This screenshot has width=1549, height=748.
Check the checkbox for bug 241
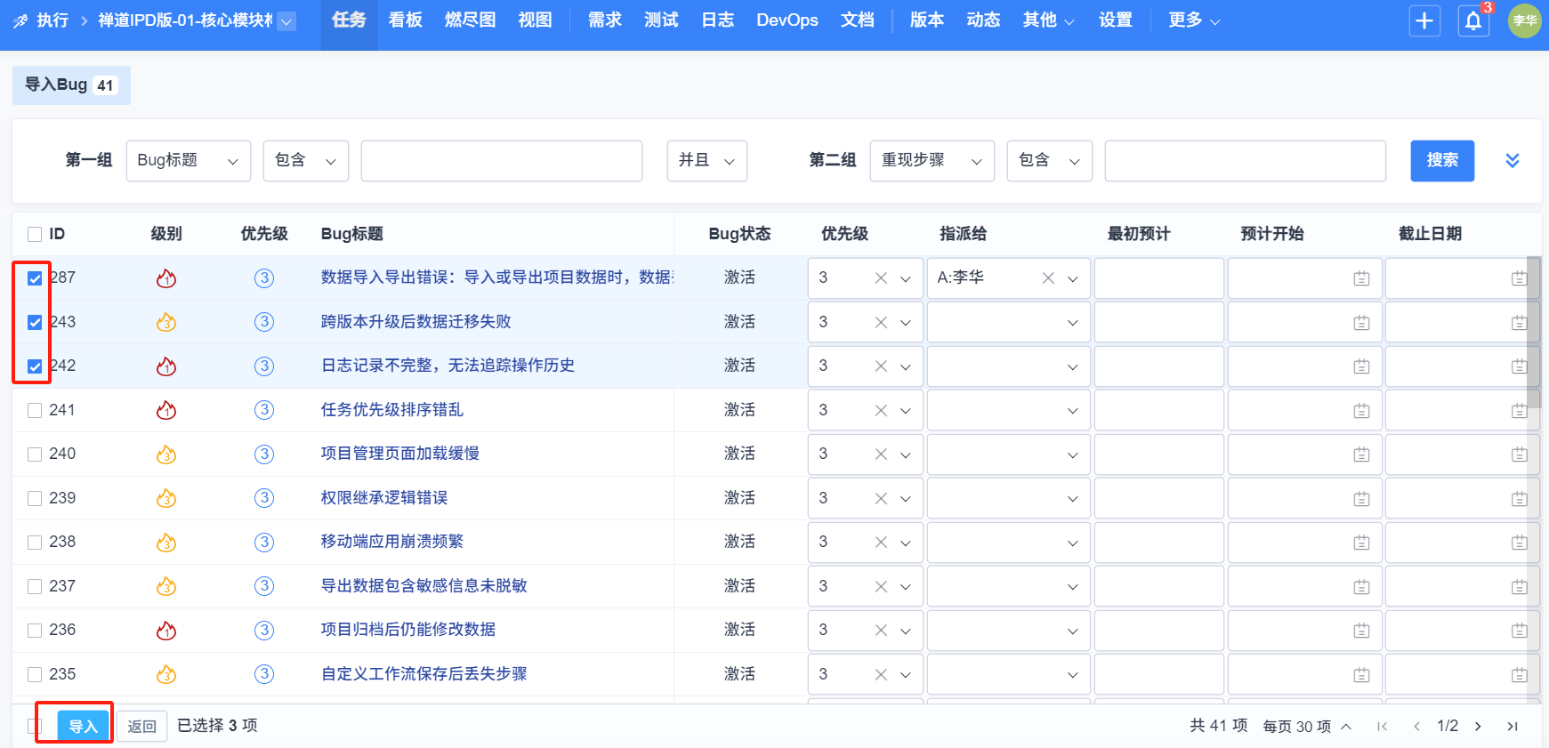[x=35, y=410]
